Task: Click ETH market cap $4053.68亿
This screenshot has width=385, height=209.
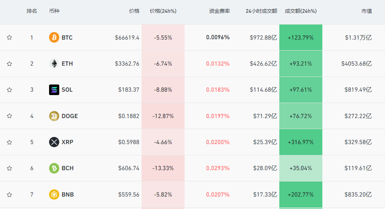Action: [357, 64]
